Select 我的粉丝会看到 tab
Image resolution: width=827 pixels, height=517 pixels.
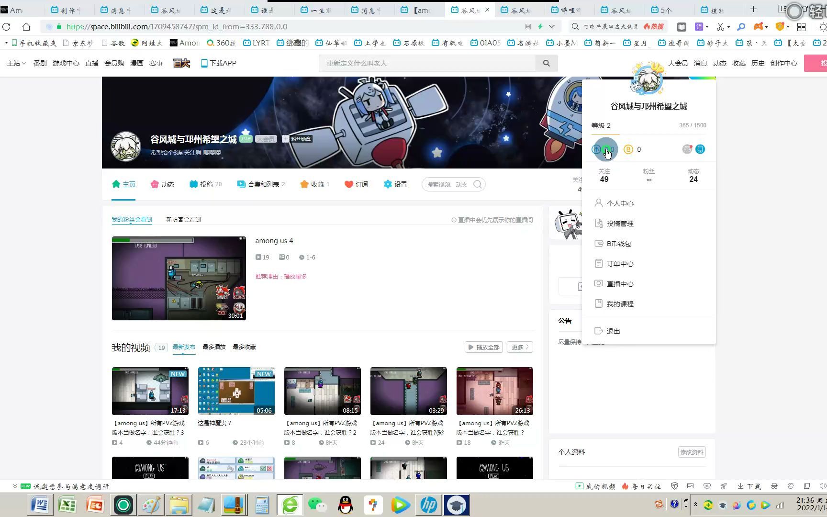point(132,220)
